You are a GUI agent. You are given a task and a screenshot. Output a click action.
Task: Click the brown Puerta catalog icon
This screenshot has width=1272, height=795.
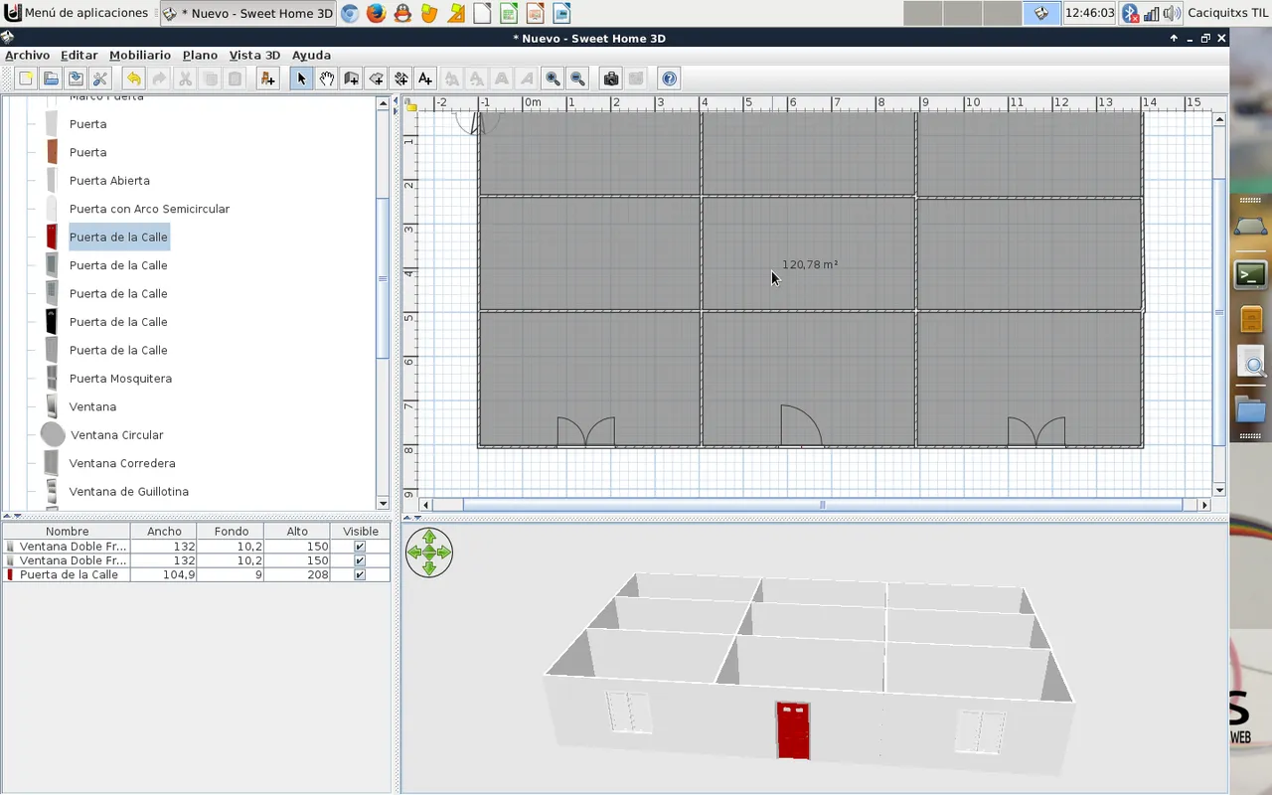tap(52, 152)
